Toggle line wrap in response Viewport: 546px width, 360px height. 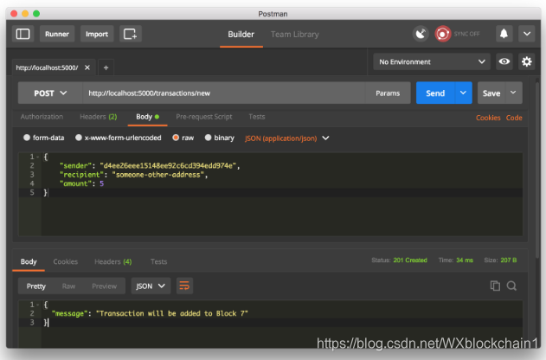coord(184,286)
